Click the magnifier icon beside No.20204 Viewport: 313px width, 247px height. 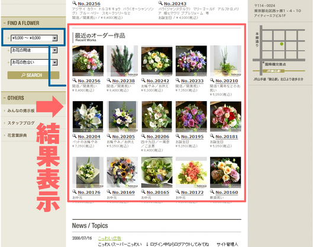click(75, 136)
